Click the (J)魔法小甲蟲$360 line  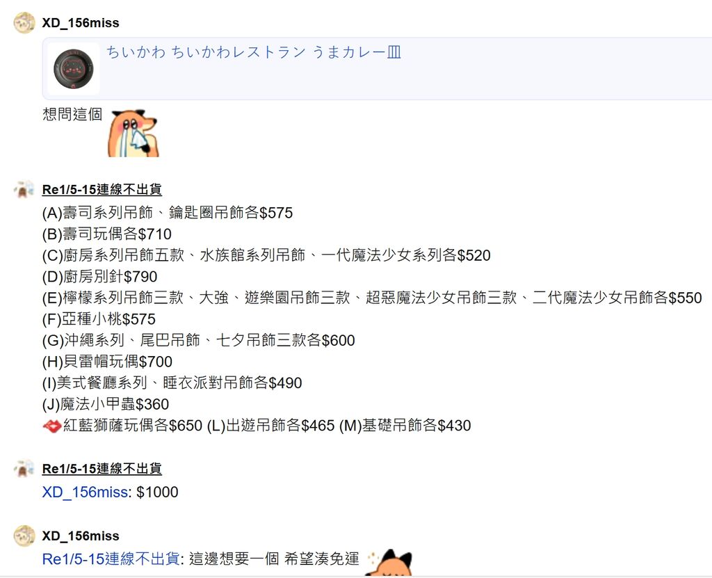point(106,404)
